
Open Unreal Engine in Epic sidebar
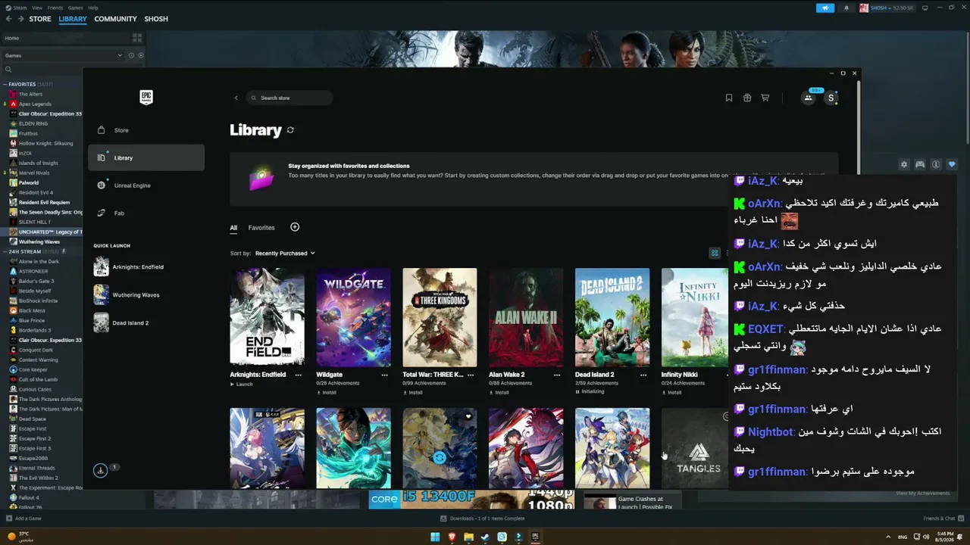[x=146, y=185]
